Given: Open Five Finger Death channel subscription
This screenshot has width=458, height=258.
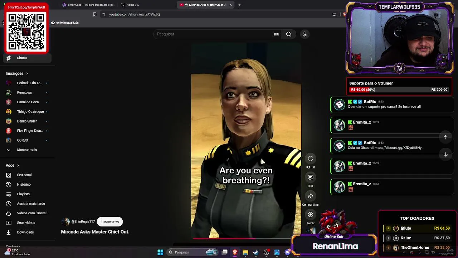Looking at the screenshot, I should [x=27, y=131].
